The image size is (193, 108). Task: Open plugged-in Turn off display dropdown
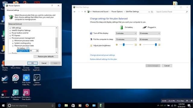coord(150,33)
